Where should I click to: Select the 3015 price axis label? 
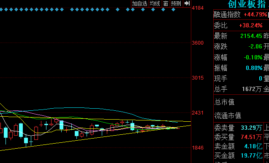(198, 78)
